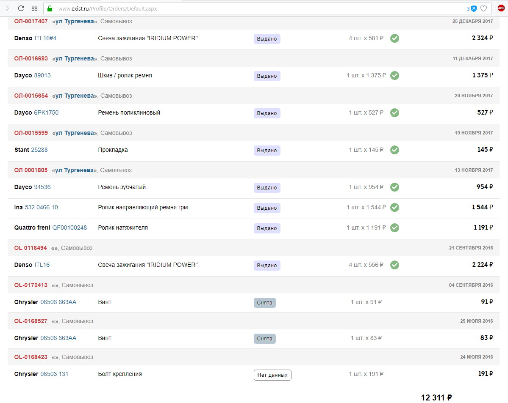Click the green checkmark for Dayco 6PK1750
This screenshot has width=508, height=403.
394,112
